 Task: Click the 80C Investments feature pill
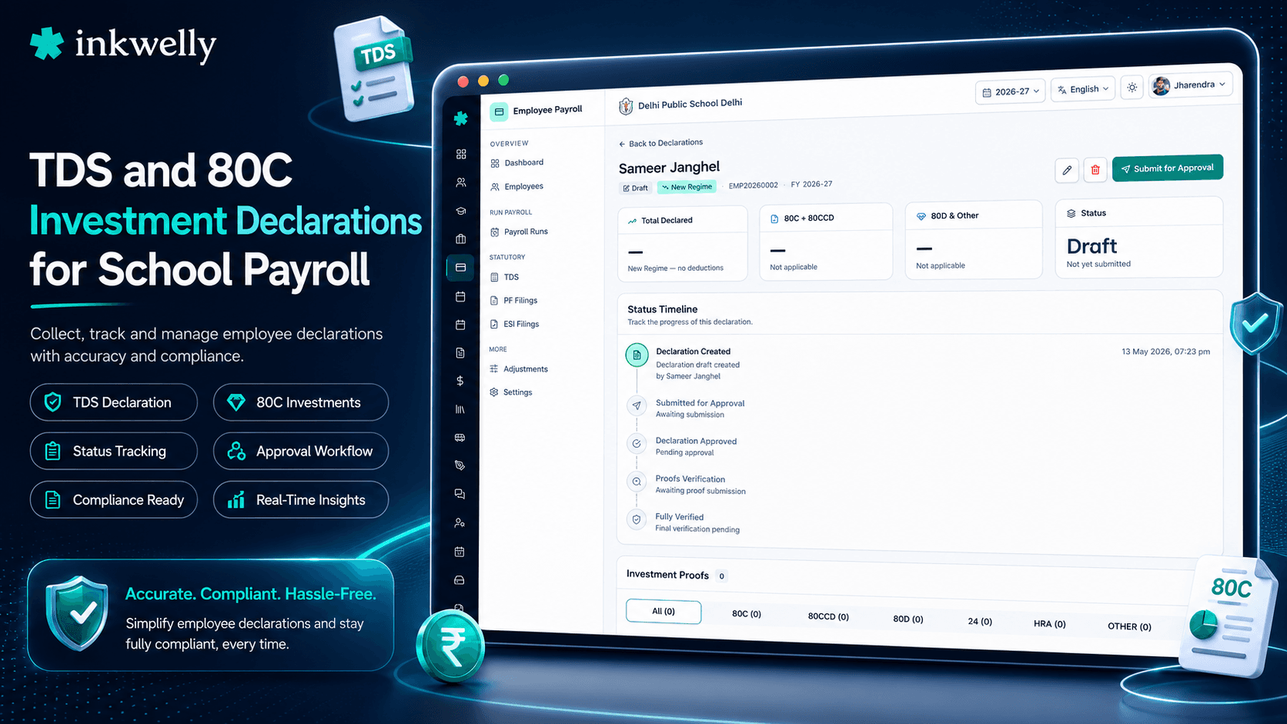tap(301, 402)
